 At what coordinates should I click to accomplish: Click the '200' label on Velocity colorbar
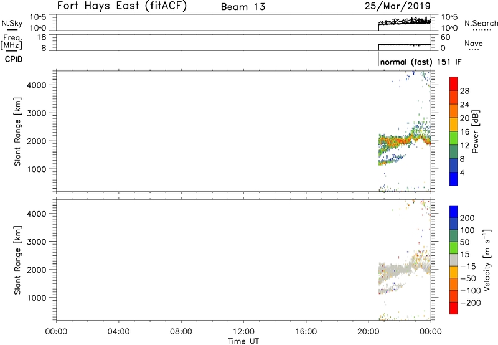[x=467, y=218]
